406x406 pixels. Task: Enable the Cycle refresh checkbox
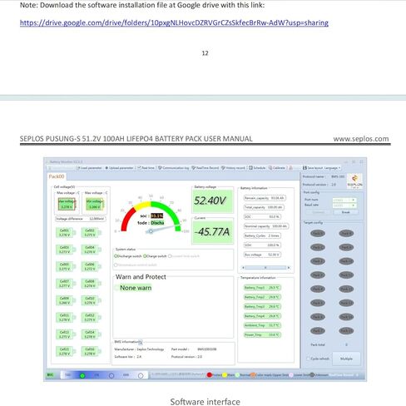308,359
